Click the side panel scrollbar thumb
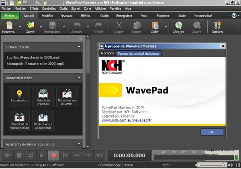The width and height of the screenshot is (241, 169). [x=88, y=56]
